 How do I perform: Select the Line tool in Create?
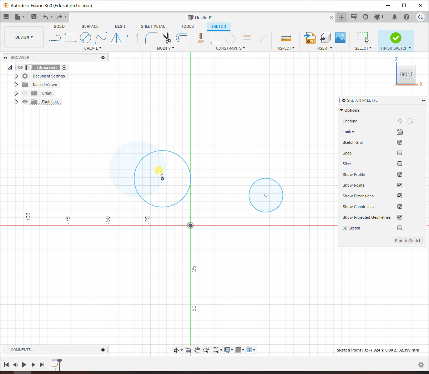[x=55, y=38]
